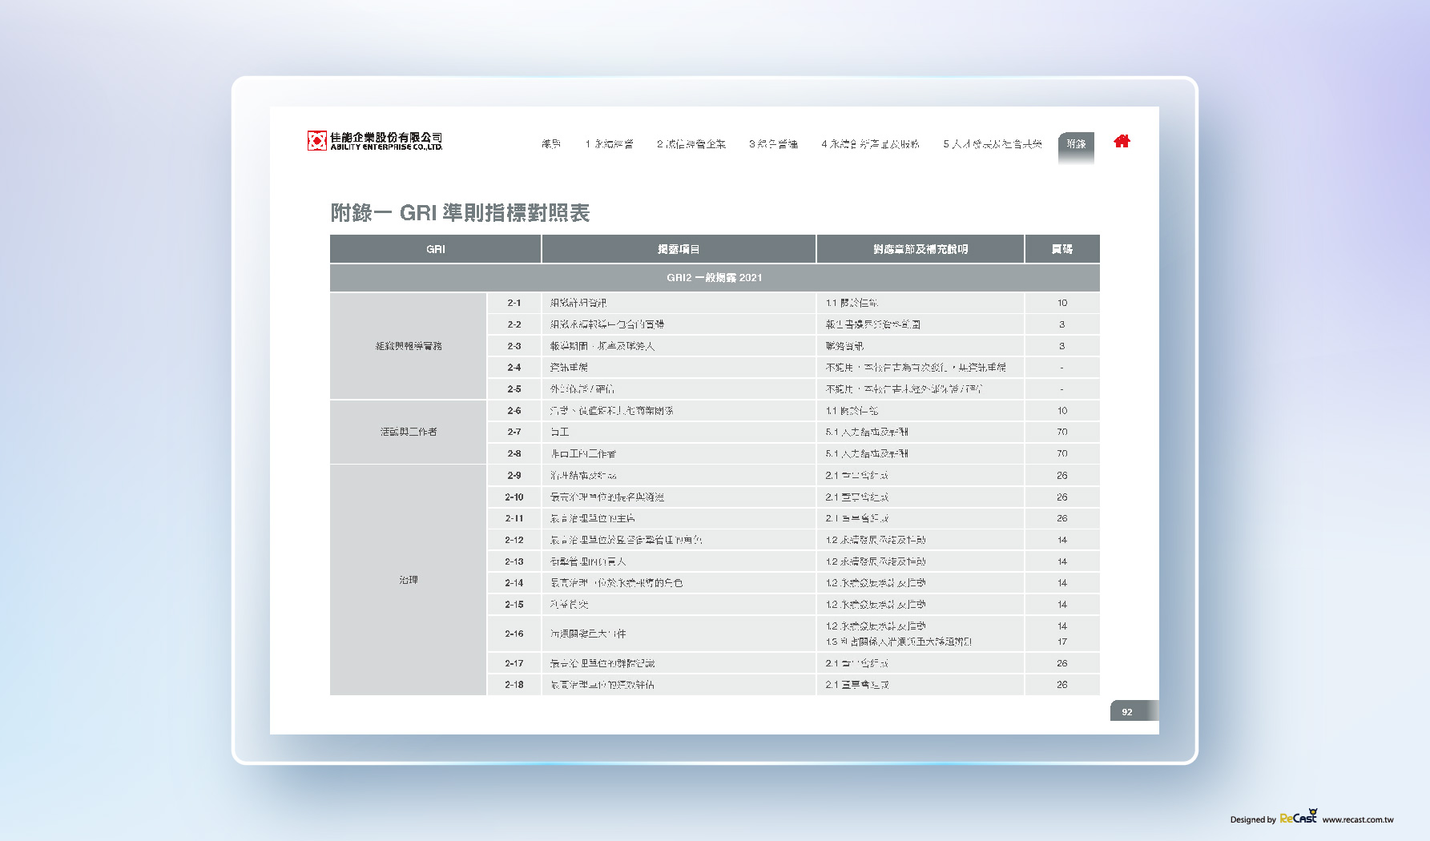This screenshot has width=1430, height=841.
Task: Click the indicator number 2-1
Action: tap(514, 303)
